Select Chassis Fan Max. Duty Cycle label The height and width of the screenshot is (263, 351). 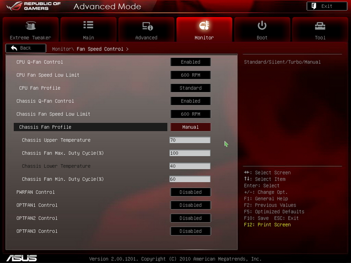(63, 153)
